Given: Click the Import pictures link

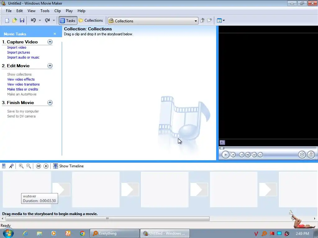Looking at the screenshot, I should tap(19, 52).
